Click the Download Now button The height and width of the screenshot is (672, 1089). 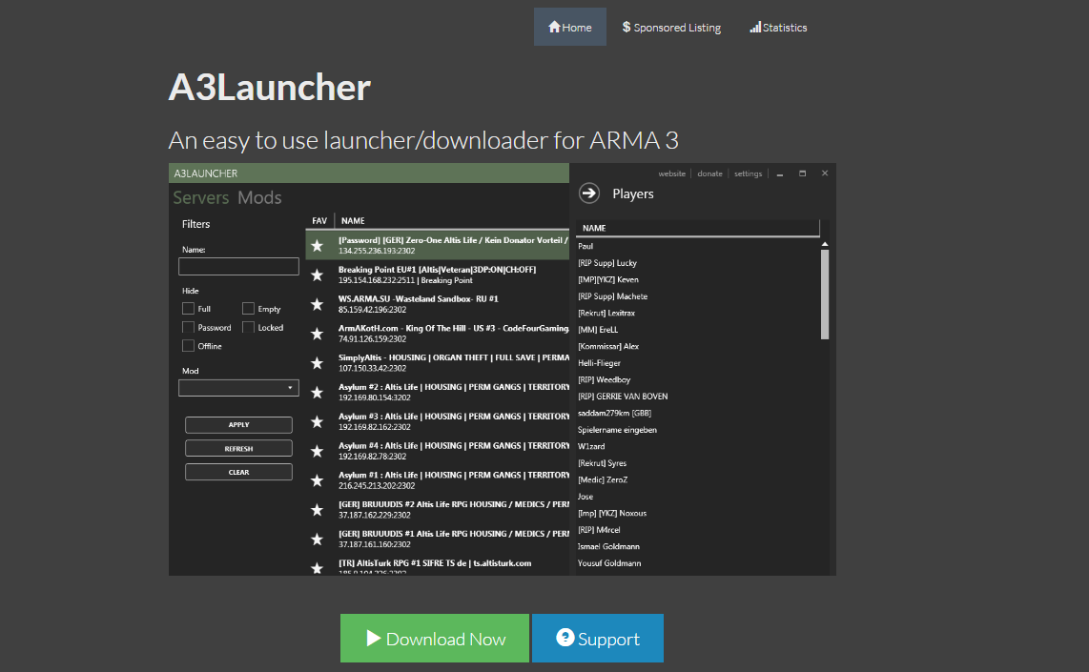[435, 638]
